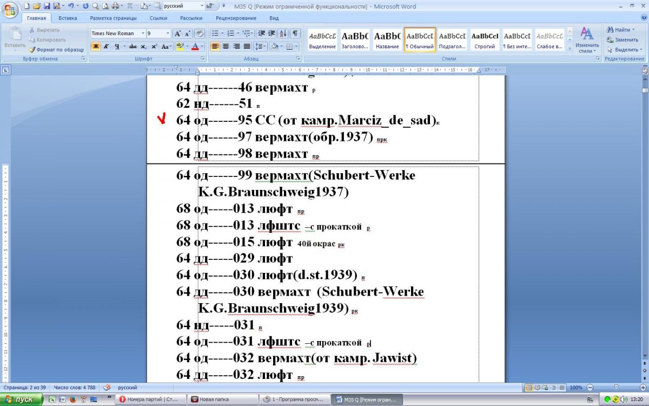Toggle superscript formatting
This screenshot has width=649, height=406.
[154, 47]
